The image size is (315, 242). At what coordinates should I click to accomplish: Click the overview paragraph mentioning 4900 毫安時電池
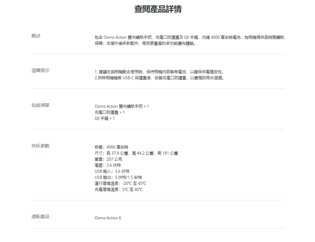189,40
